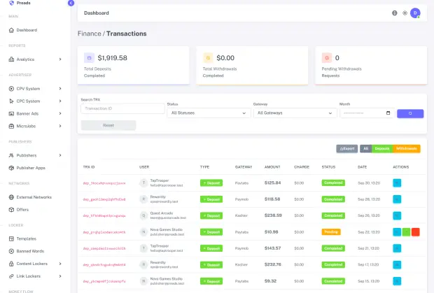The height and width of the screenshot is (293, 434).
Task: Select the Withdrawals filter tab
Action: click(406, 149)
